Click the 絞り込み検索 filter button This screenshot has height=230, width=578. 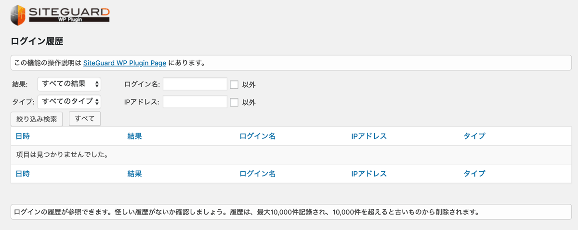tap(37, 119)
